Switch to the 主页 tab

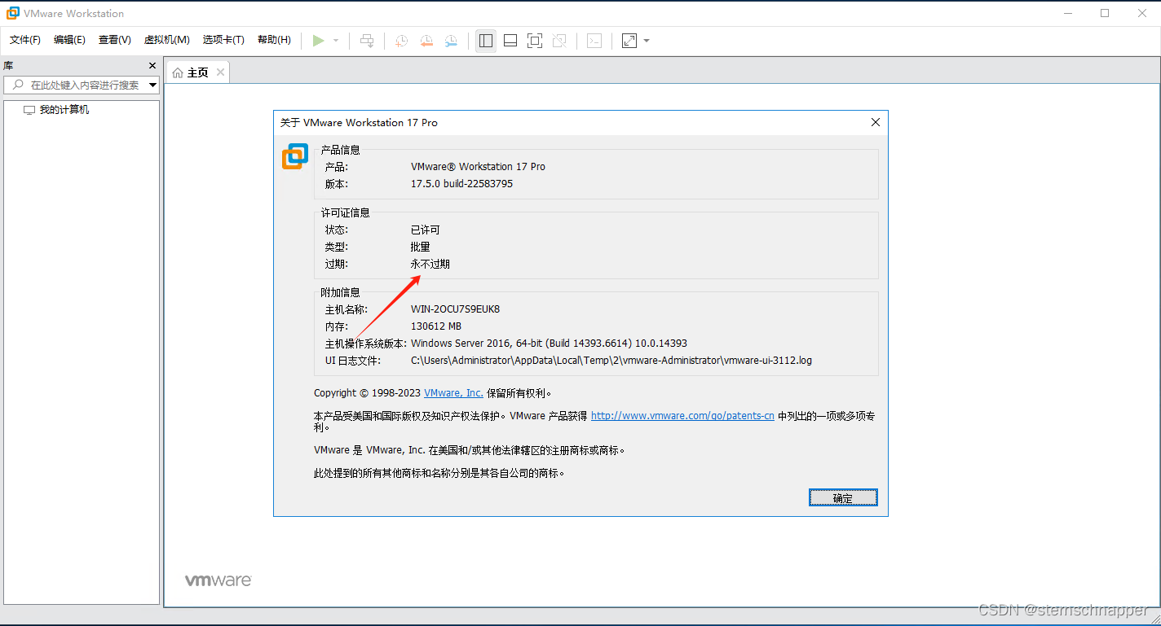point(198,72)
